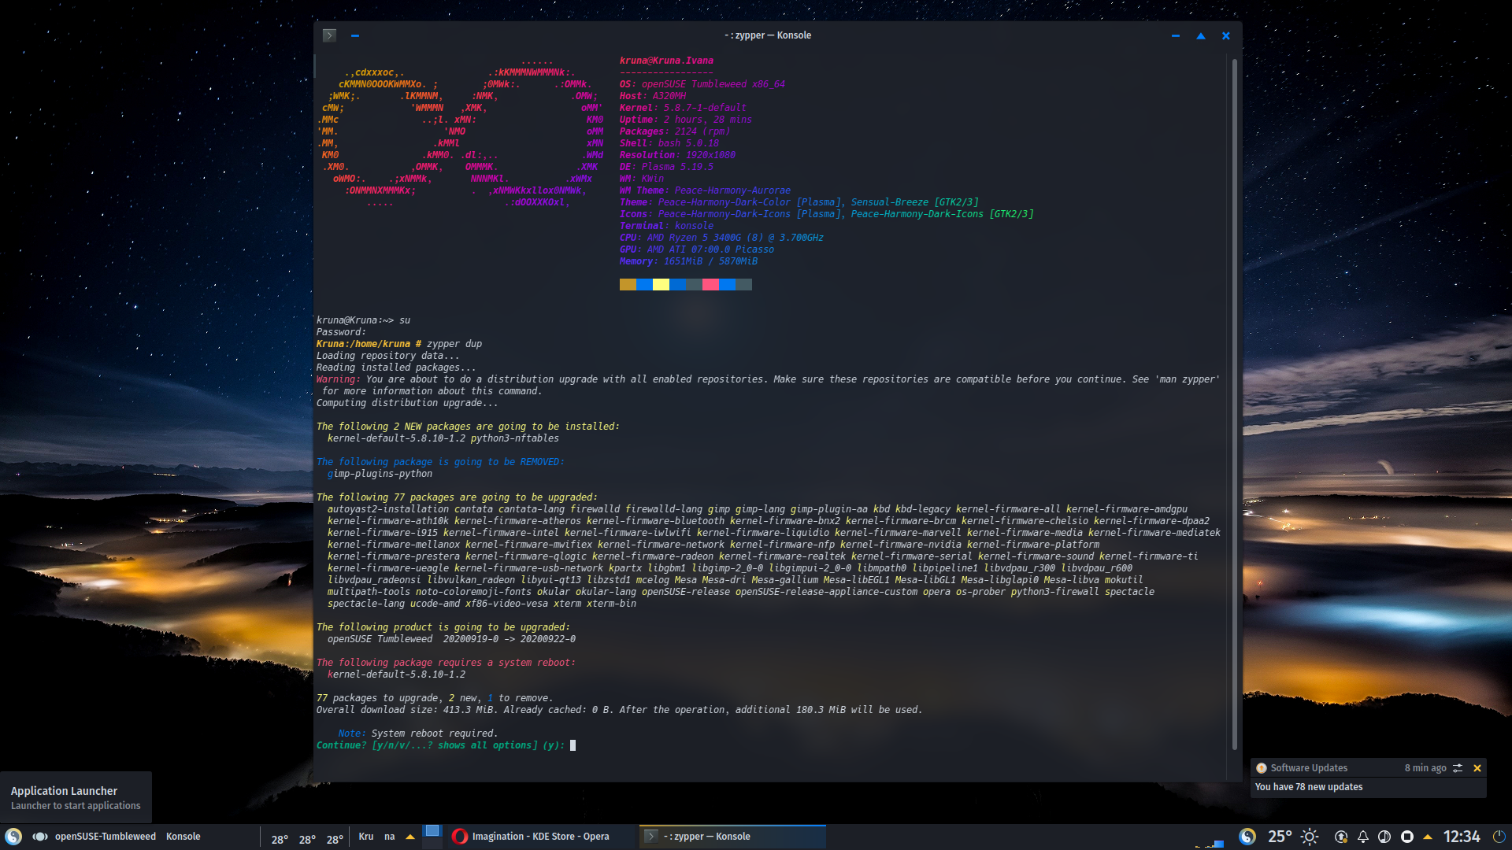Open the Konsole window menu icon in the titlebar
This screenshot has width=1512, height=850.
pos(329,35)
